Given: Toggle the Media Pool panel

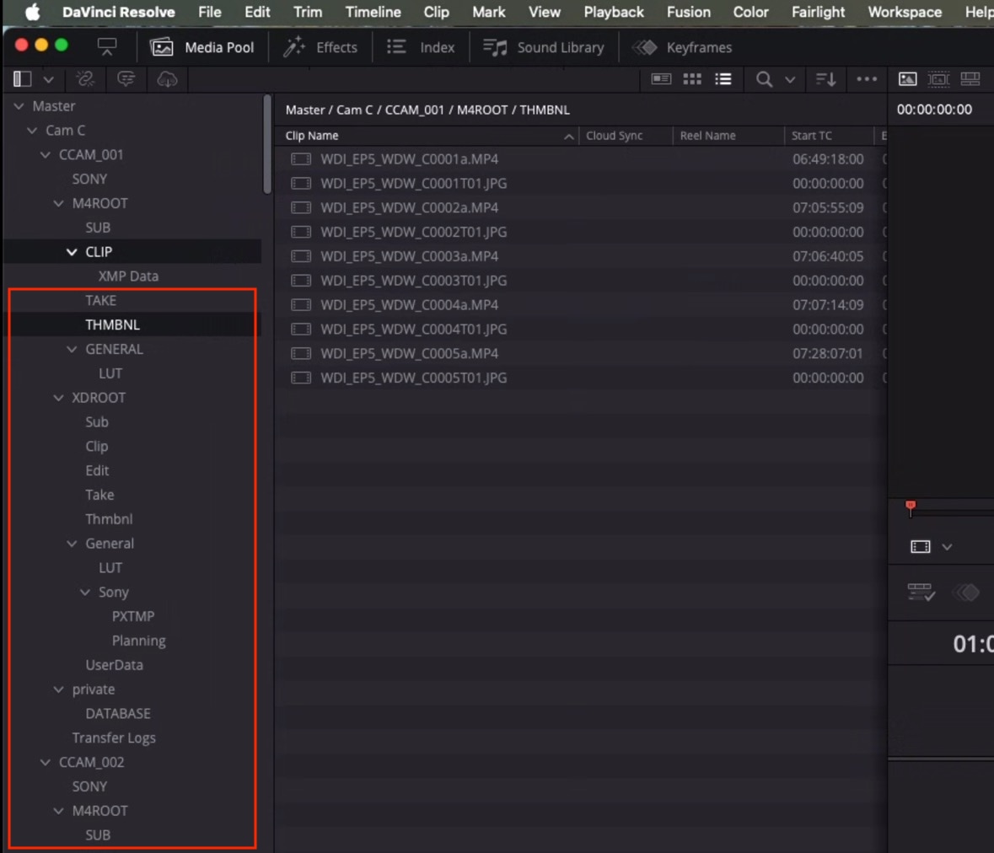Looking at the screenshot, I should click(x=201, y=47).
